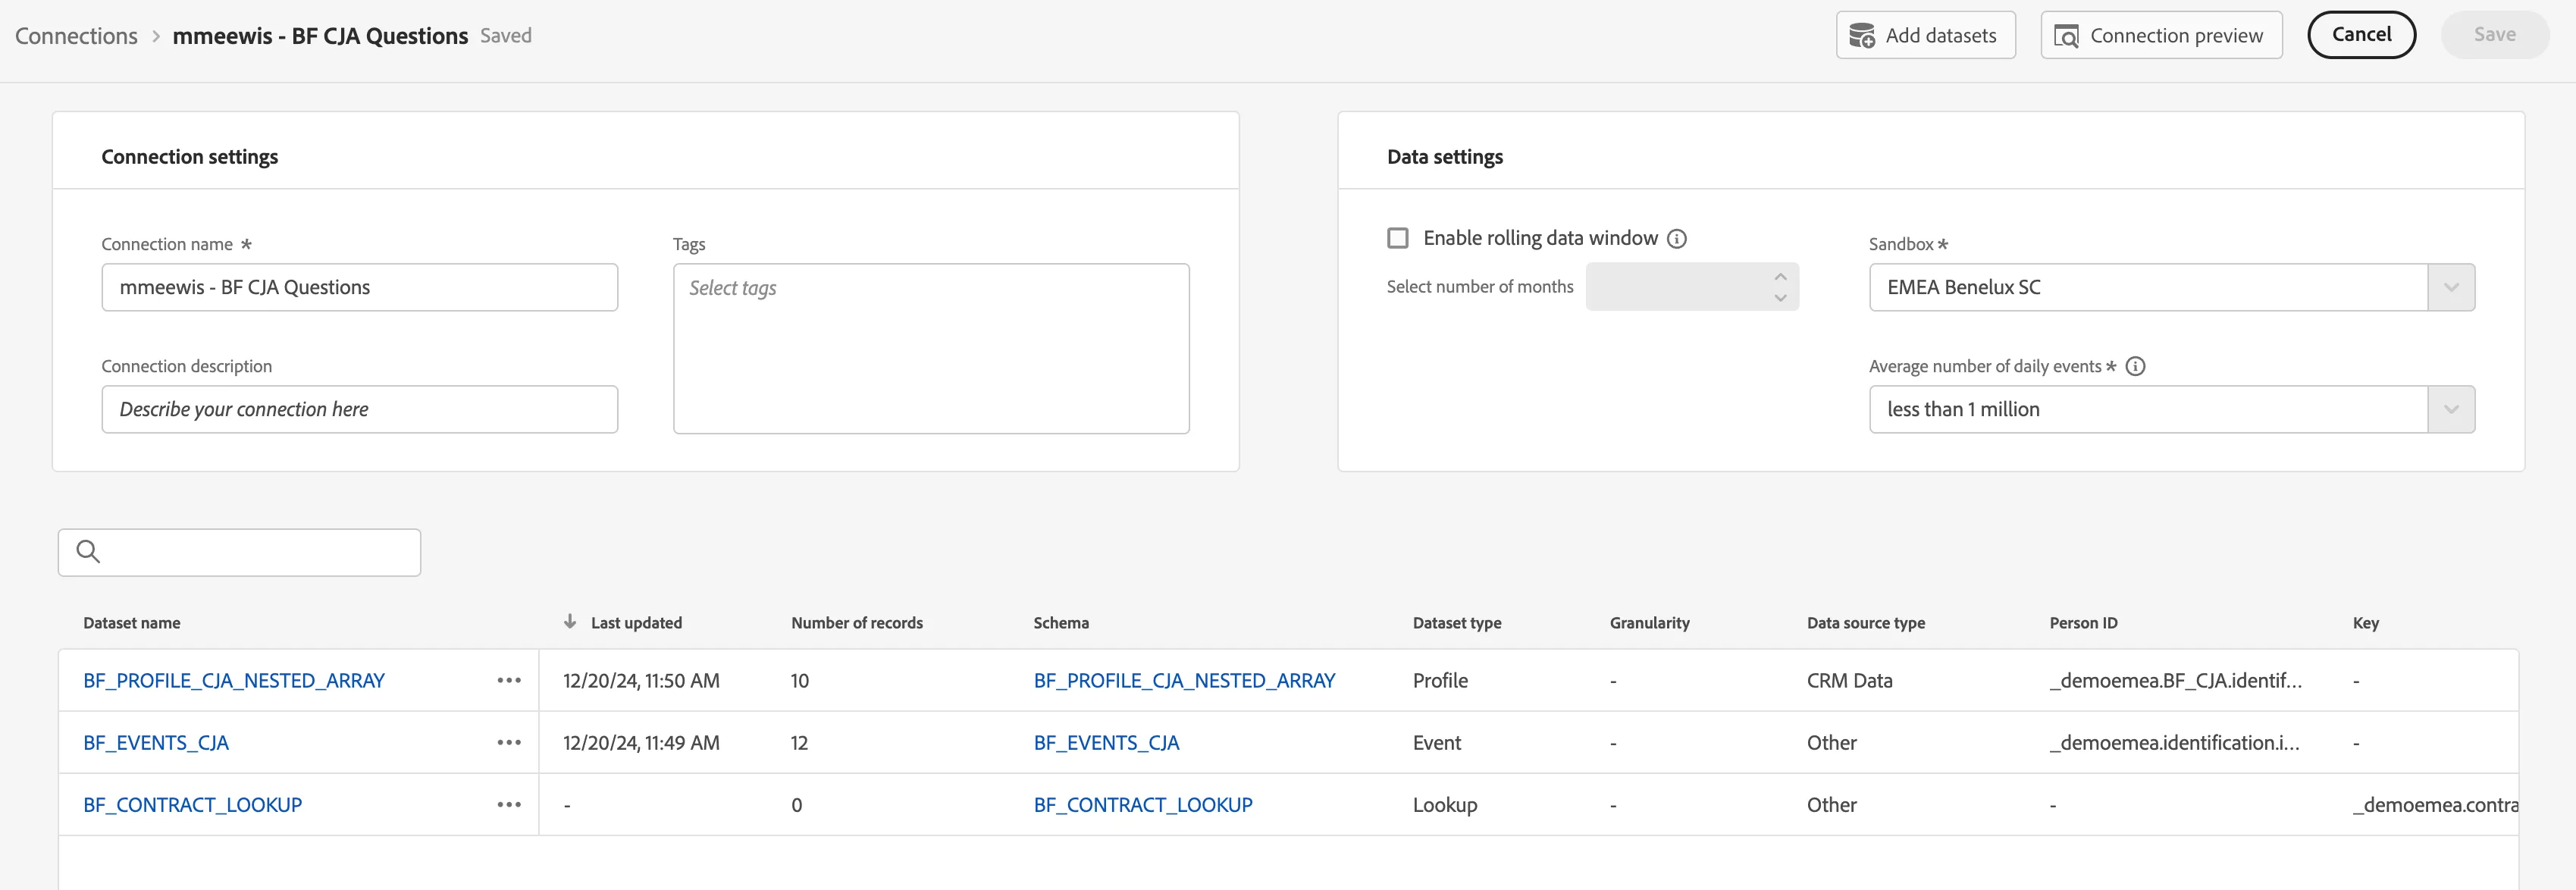
Task: Select the 12/20/24, 11:50 AM cell
Action: click(x=641, y=680)
